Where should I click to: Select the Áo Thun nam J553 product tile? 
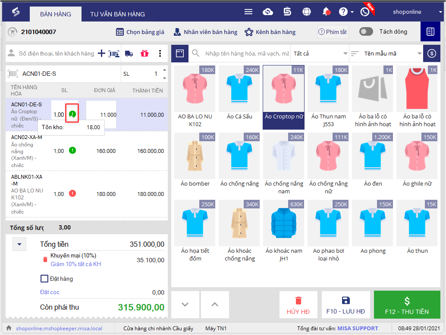tap(328, 97)
